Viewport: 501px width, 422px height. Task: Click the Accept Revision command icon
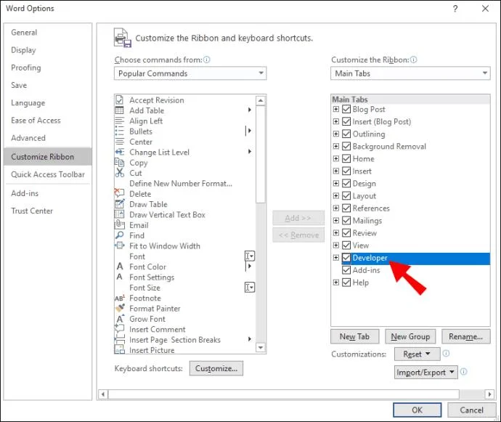tap(120, 100)
